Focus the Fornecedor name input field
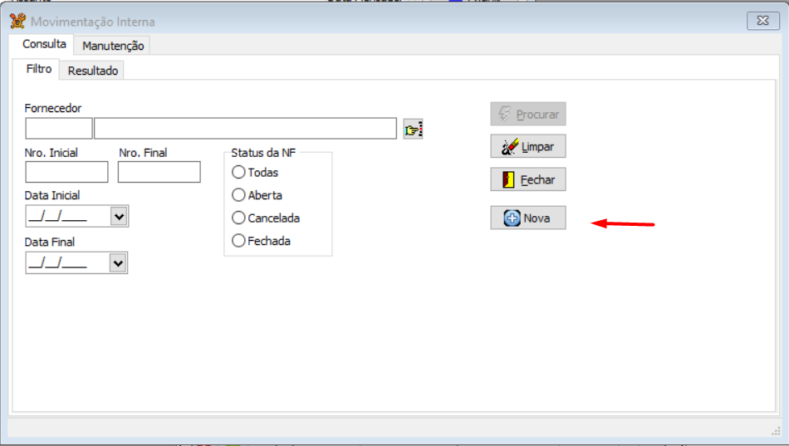The image size is (789, 446). (245, 129)
